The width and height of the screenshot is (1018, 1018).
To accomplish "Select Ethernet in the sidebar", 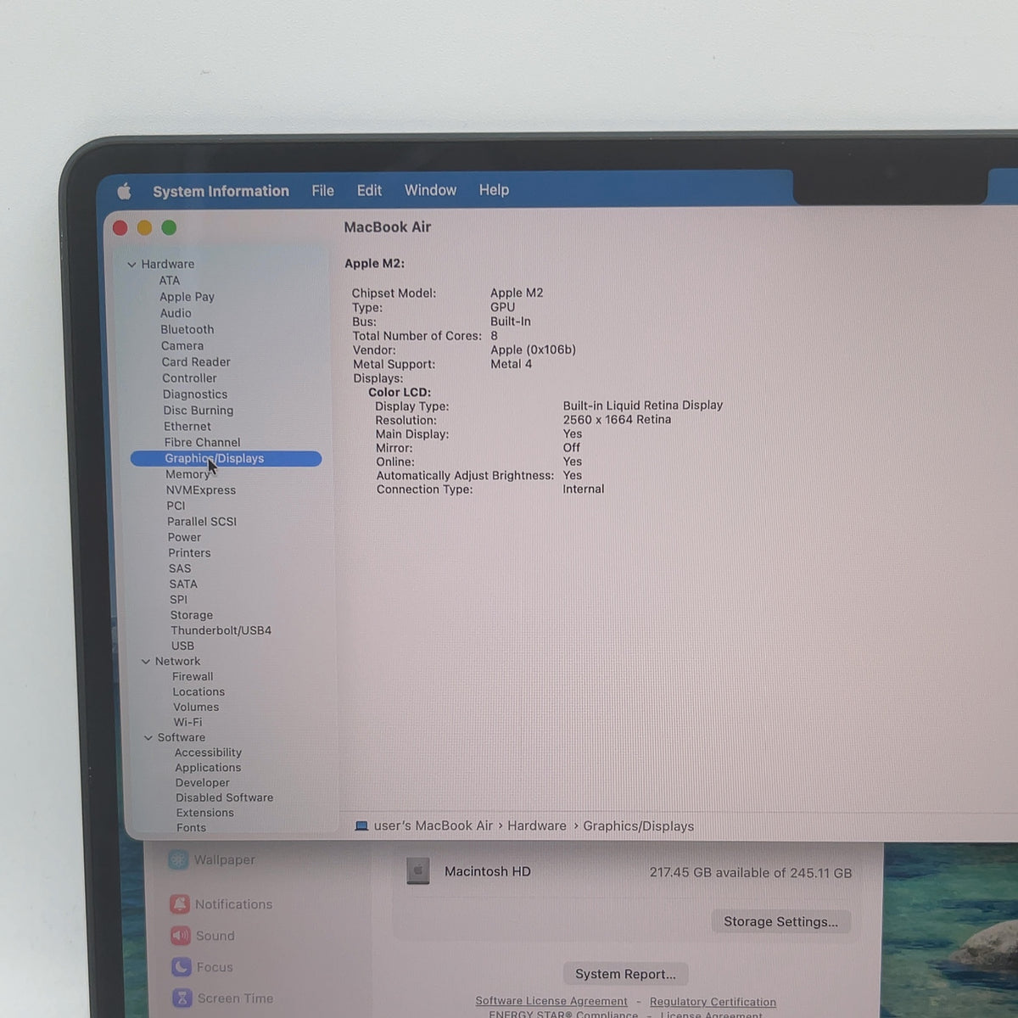I will click(x=187, y=427).
